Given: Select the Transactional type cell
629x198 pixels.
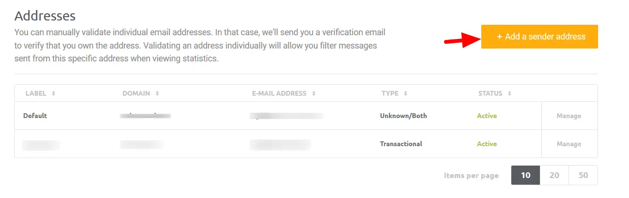Looking at the screenshot, I should 401,144.
